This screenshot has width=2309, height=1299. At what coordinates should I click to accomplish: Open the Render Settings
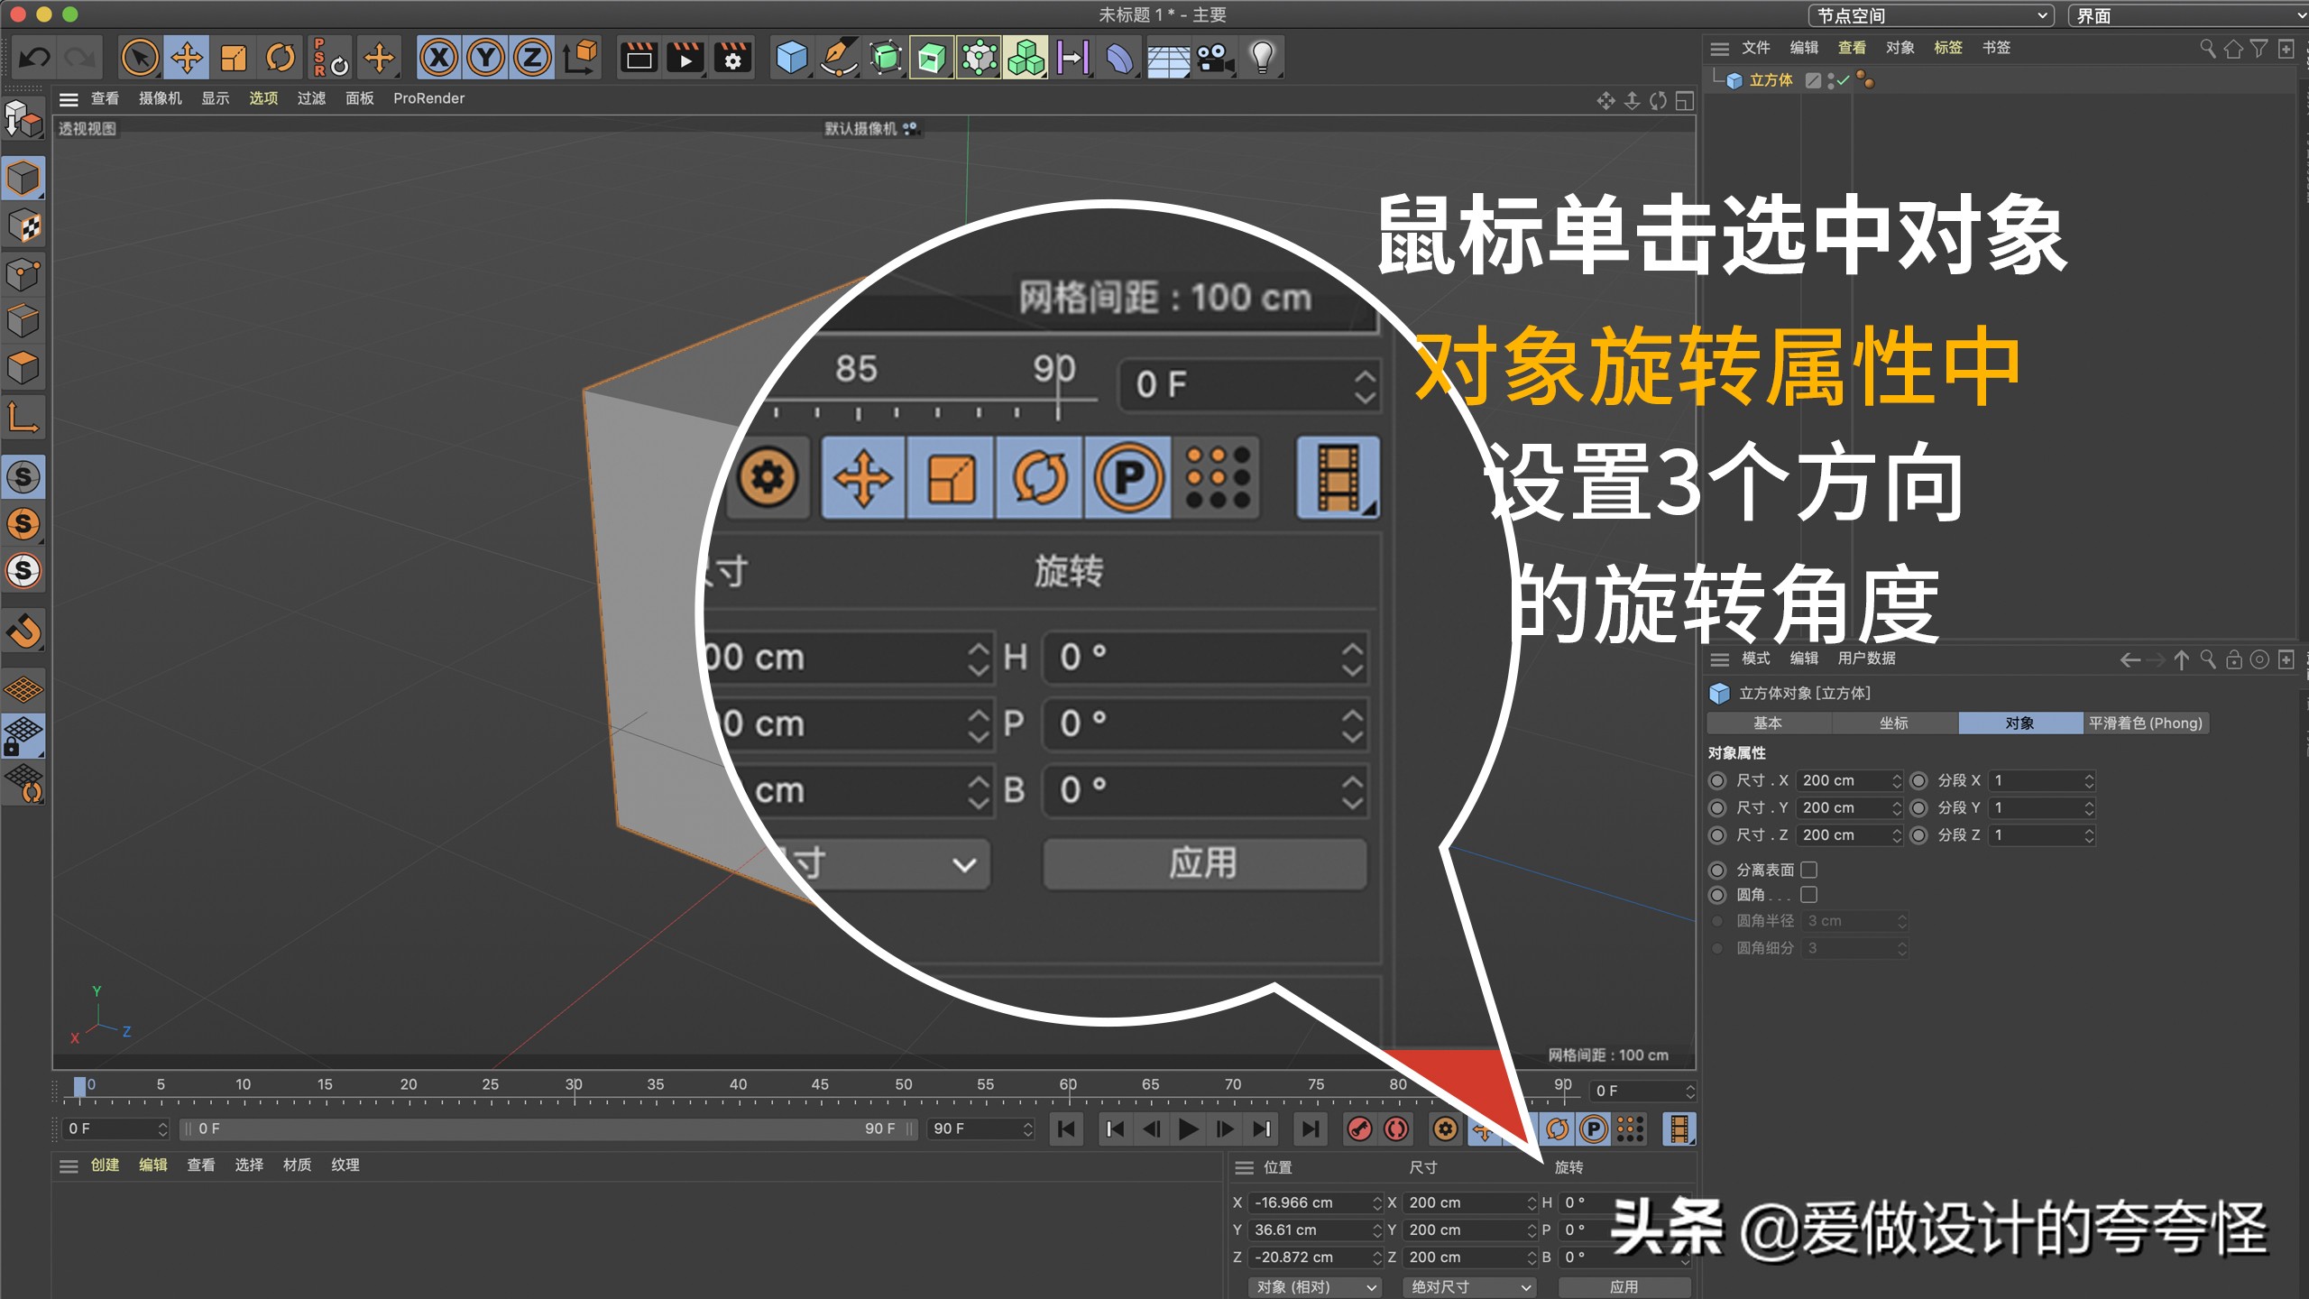(x=732, y=57)
